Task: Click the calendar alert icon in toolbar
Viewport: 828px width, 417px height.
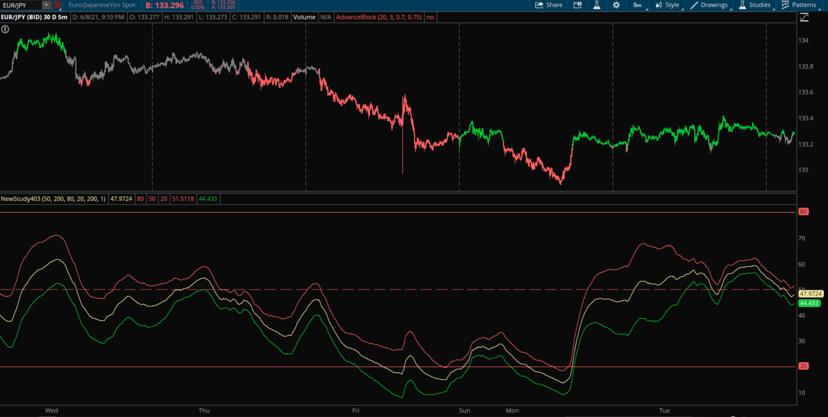Action: pyautogui.click(x=578, y=5)
